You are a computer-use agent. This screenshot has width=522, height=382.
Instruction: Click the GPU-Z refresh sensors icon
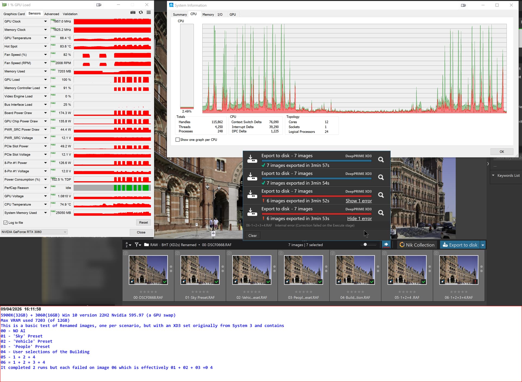tap(141, 13)
